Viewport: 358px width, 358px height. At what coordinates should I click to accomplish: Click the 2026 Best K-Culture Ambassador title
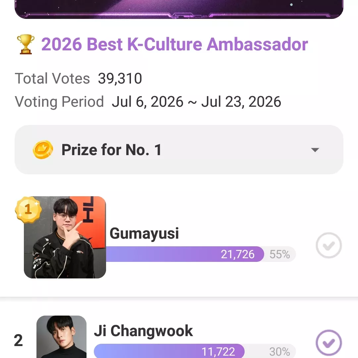pyautogui.click(x=174, y=44)
